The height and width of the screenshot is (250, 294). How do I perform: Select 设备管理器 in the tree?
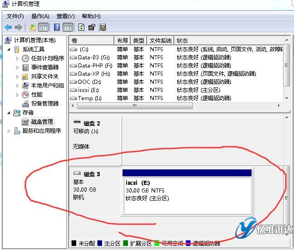(44, 103)
